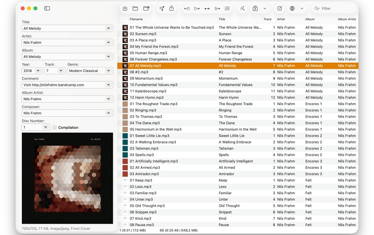
Task: Click the Create playlist music-note icon
Action: [162, 8]
